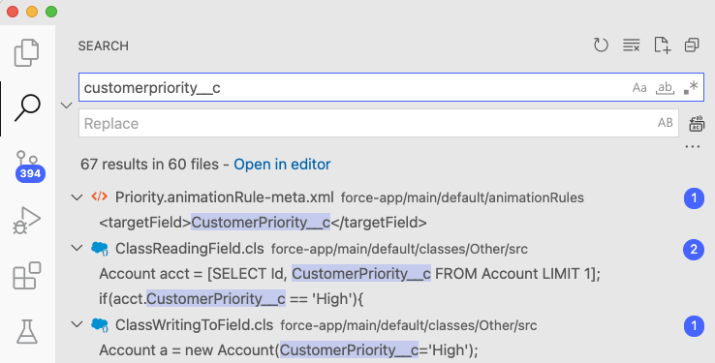Click match count badge of ClassWritingToField.cls
Screen dimensions: 715x363
click(x=694, y=326)
